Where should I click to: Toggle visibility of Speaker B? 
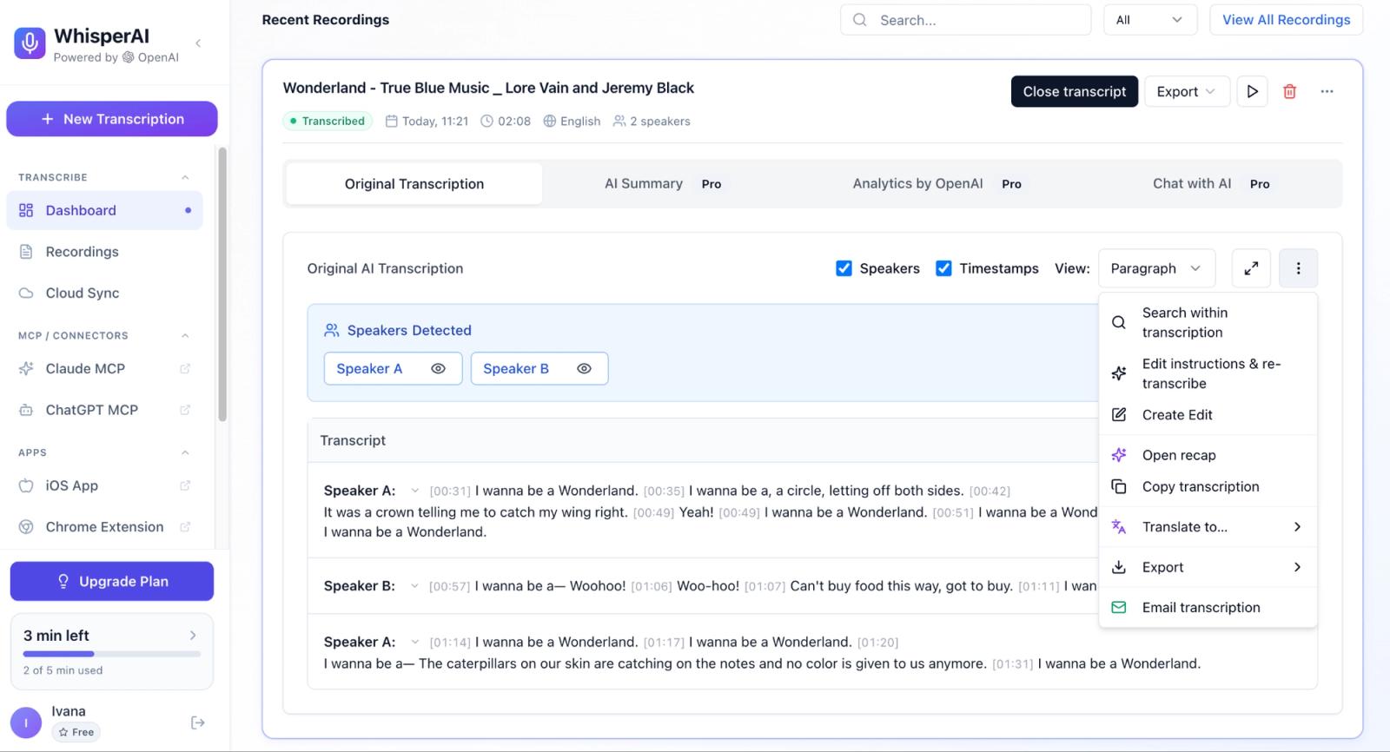[x=584, y=368]
